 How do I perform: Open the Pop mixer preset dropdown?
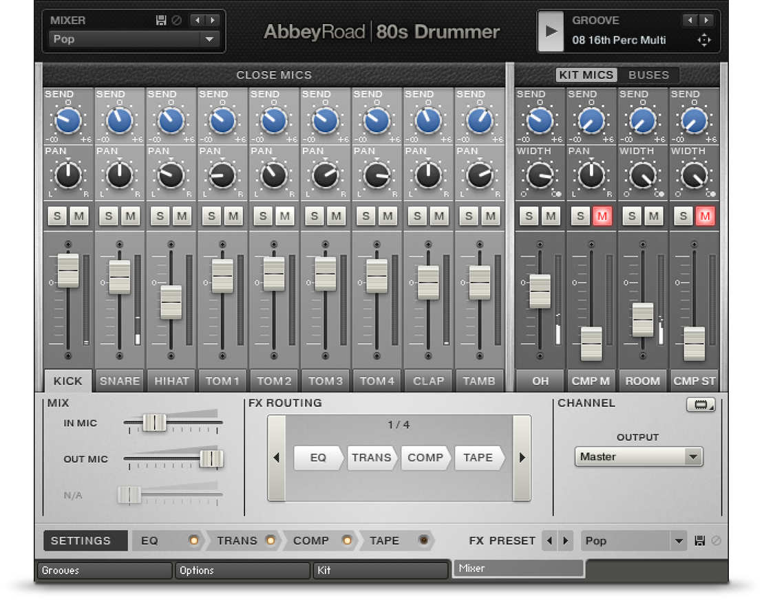tap(134, 39)
